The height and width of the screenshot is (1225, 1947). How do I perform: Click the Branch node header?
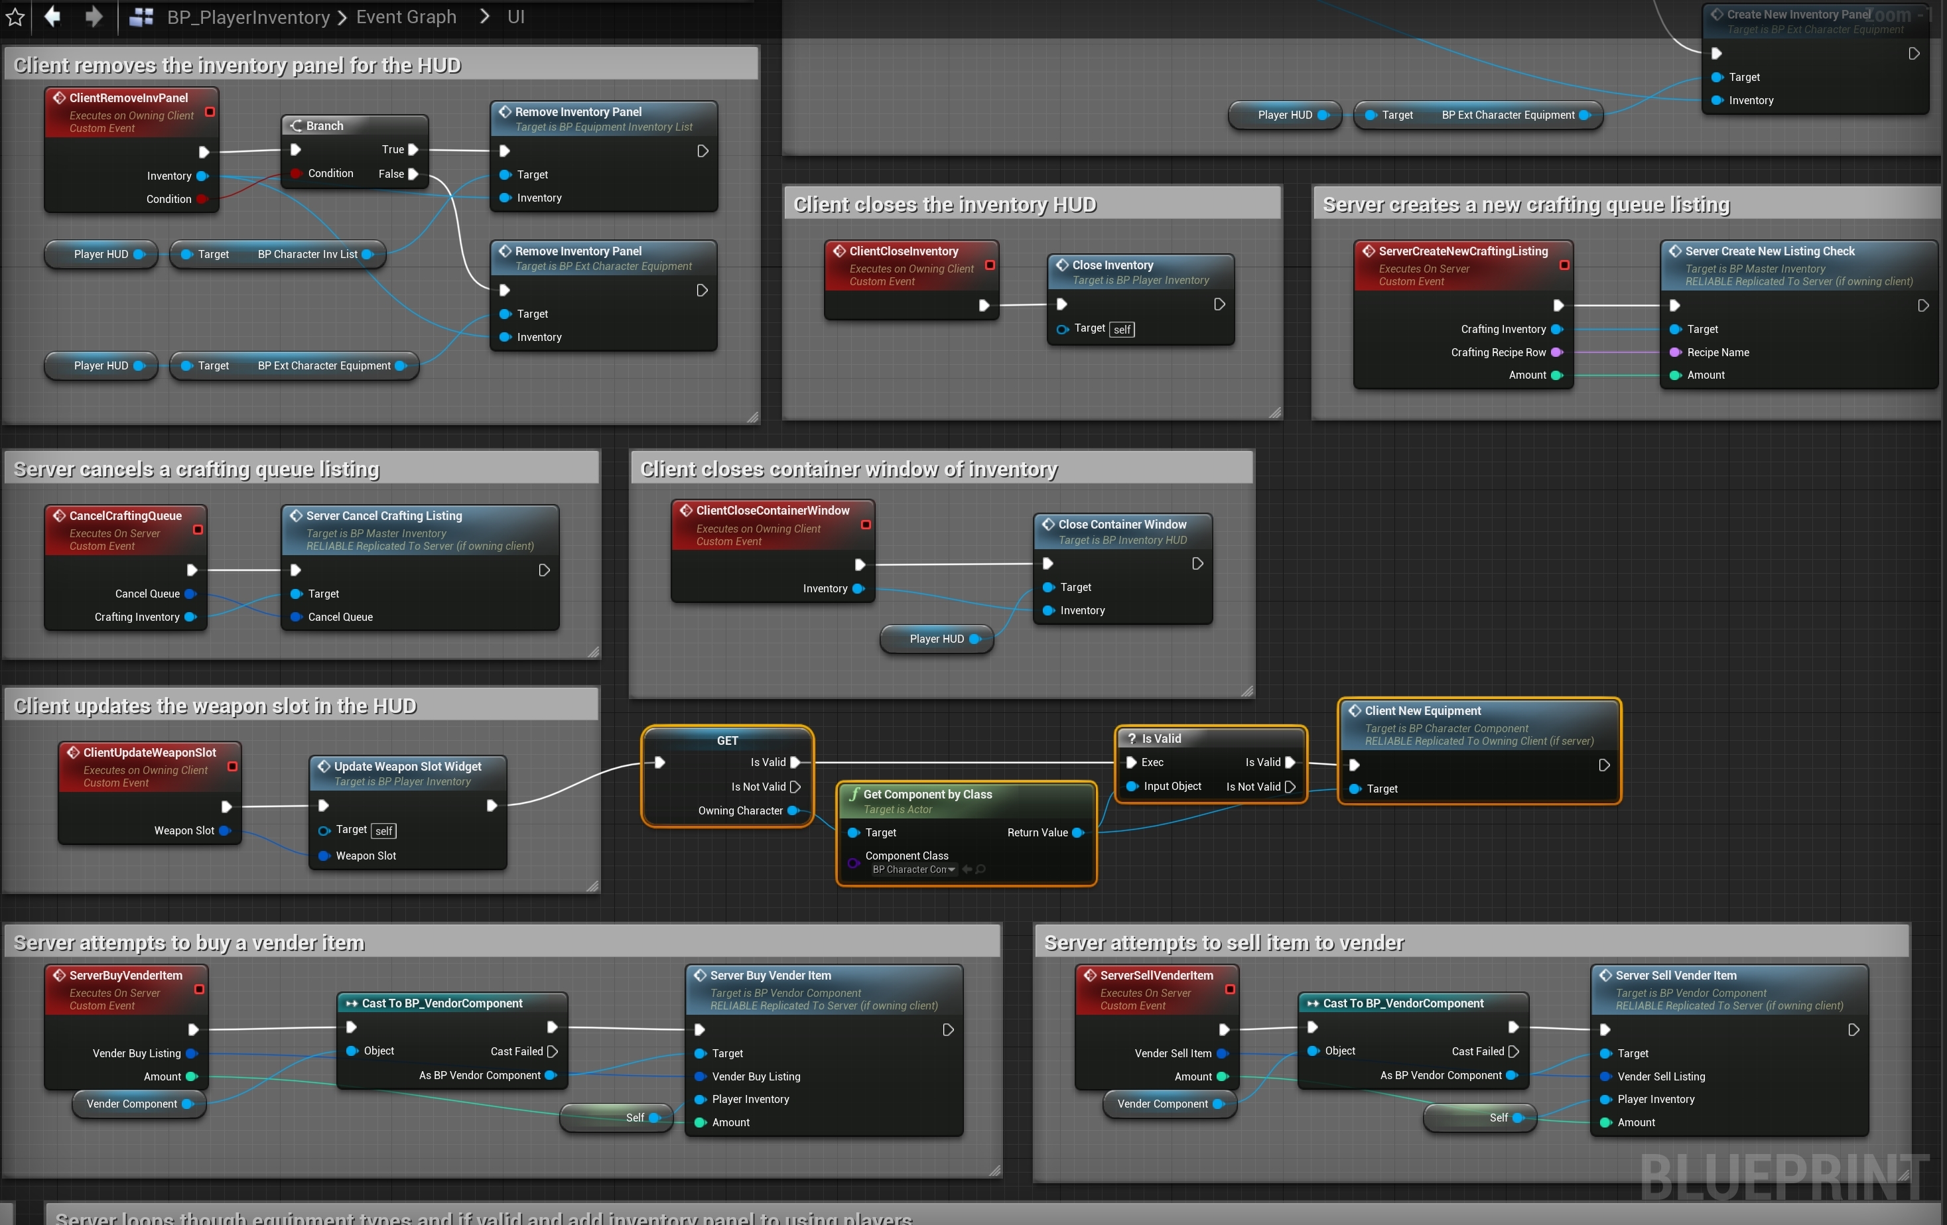pos(354,125)
